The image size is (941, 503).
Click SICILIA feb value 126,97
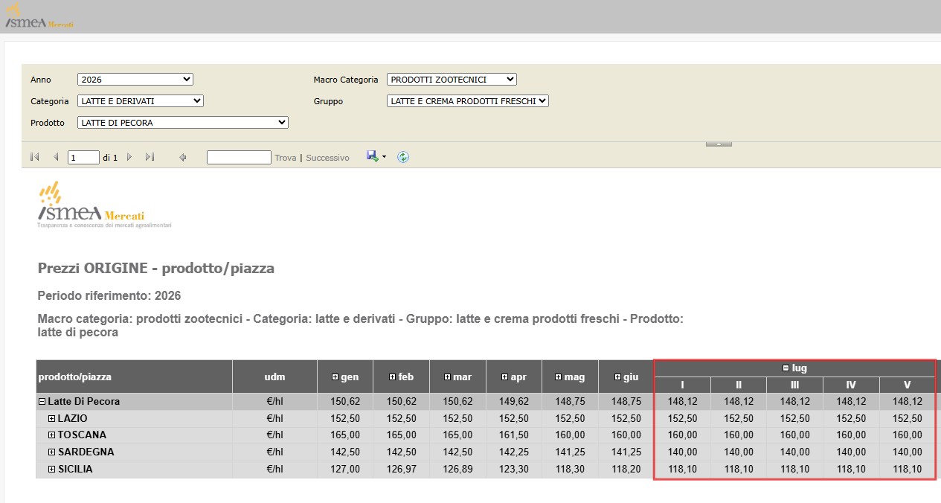tap(401, 470)
